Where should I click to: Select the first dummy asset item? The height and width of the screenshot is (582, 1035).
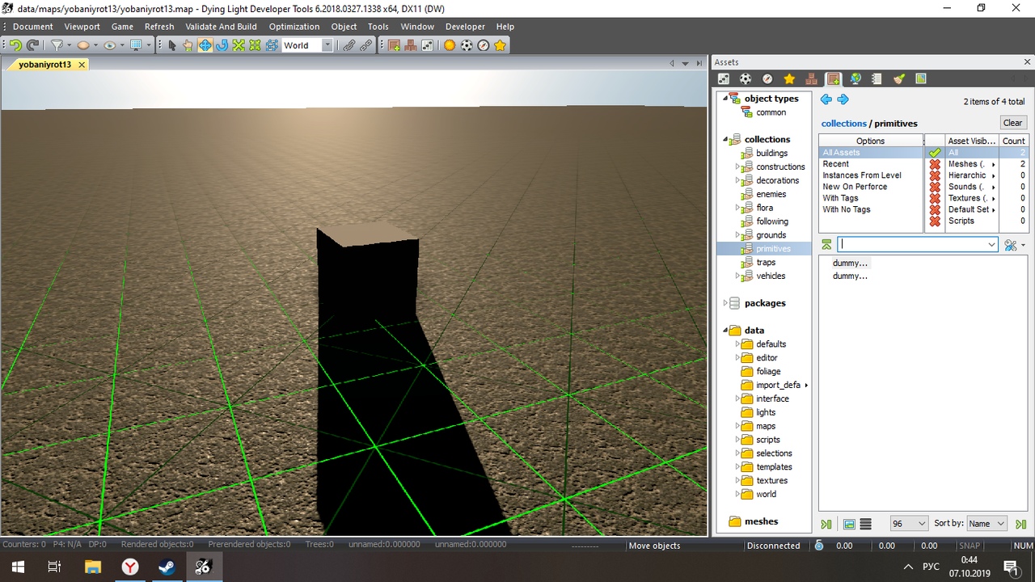pyautogui.click(x=850, y=264)
